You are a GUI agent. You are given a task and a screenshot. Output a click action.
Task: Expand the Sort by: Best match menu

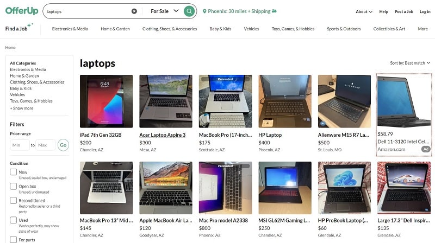pos(410,63)
